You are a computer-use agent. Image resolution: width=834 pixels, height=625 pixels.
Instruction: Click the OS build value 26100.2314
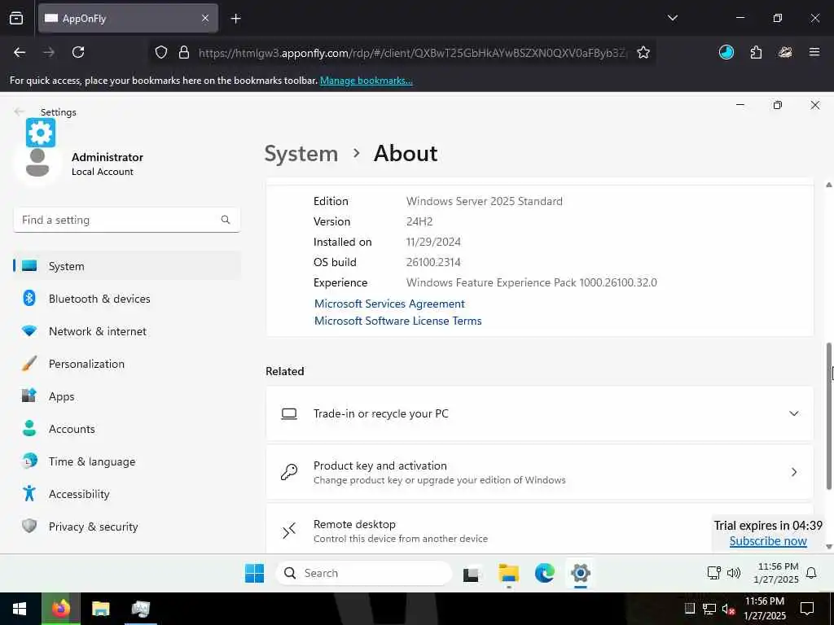433,262
